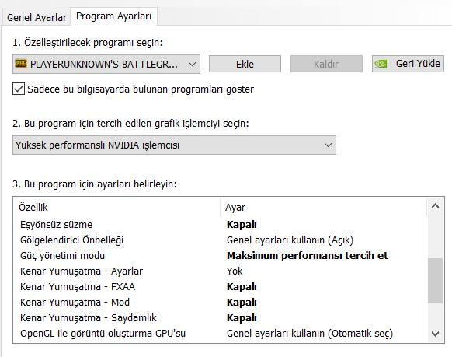This screenshot has width=452, height=357.
Task: Click the Kapalı value for Eşyönsüz süzme
Action: [242, 225]
